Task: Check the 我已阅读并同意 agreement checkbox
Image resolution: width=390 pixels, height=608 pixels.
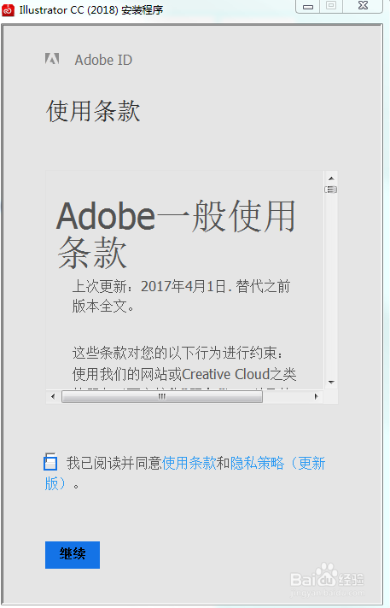Action: click(50, 462)
